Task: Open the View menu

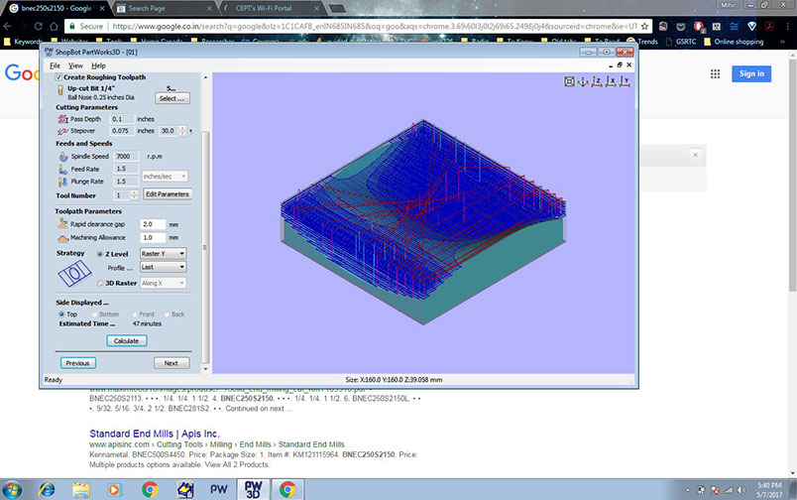Action: (x=75, y=65)
